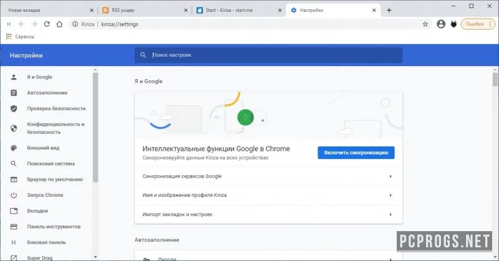
Task: Click sidebar scrollbar down arrow
Action: pyautogui.click(x=95, y=257)
